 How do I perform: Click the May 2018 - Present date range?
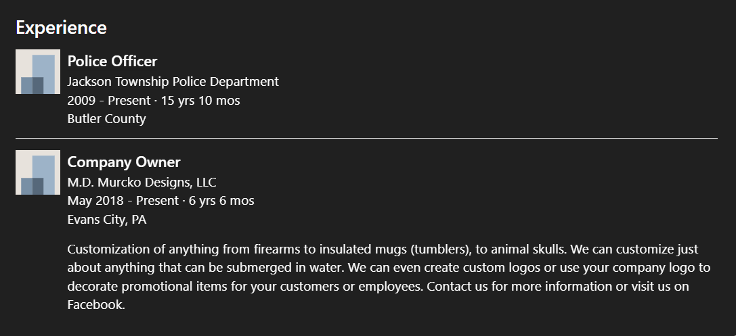tap(123, 201)
